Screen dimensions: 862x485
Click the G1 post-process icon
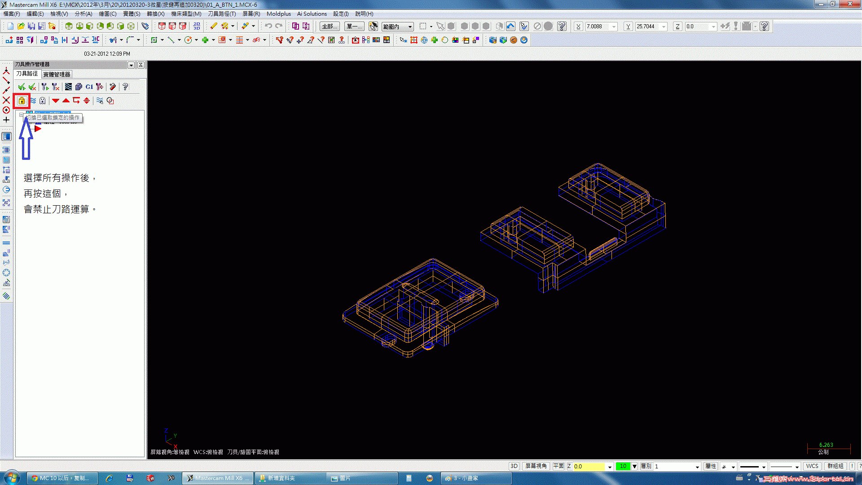[89, 87]
